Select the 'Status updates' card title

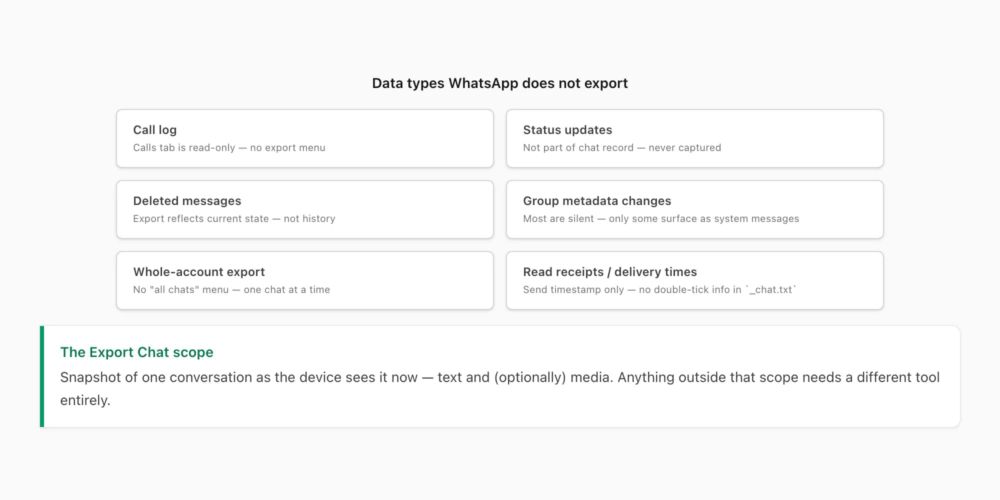click(567, 130)
